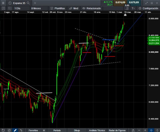The height and width of the screenshot is (132, 160).
Task: Open the Dibujo drawing tab
Action: [77, 130]
